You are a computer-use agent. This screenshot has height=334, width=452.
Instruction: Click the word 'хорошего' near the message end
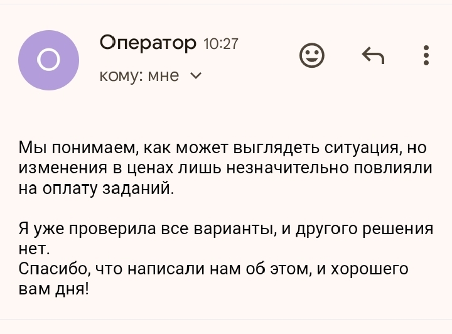click(x=369, y=270)
